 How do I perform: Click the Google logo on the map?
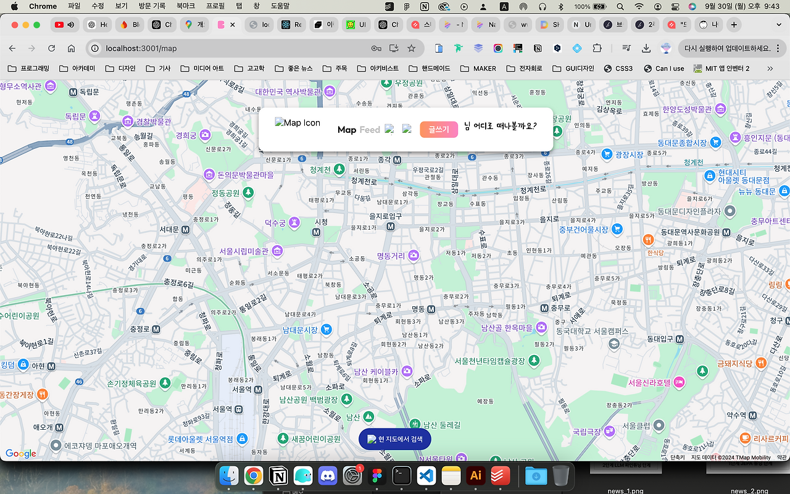coord(20,453)
